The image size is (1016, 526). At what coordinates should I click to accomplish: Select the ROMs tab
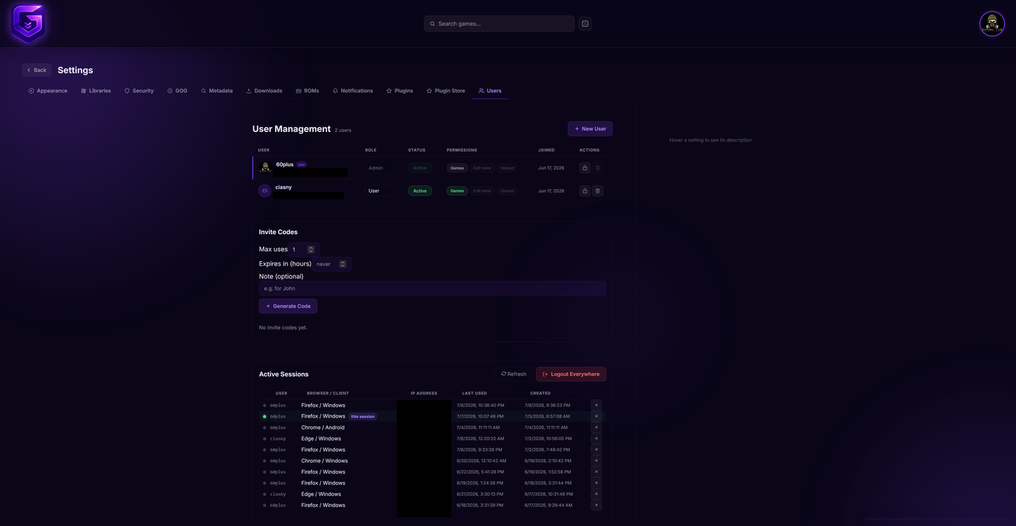[x=307, y=91]
